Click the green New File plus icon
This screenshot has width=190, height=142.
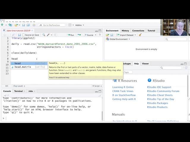coord(2,25)
